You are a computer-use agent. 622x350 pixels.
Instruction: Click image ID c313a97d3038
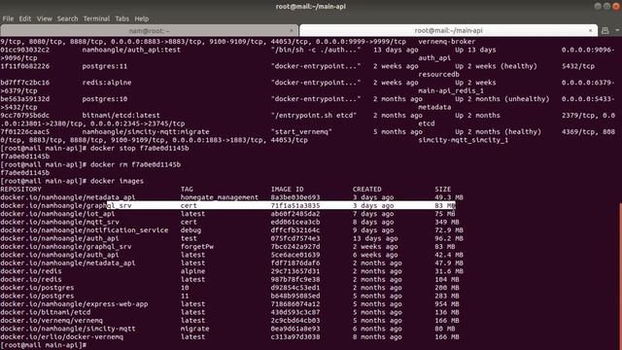click(295, 337)
